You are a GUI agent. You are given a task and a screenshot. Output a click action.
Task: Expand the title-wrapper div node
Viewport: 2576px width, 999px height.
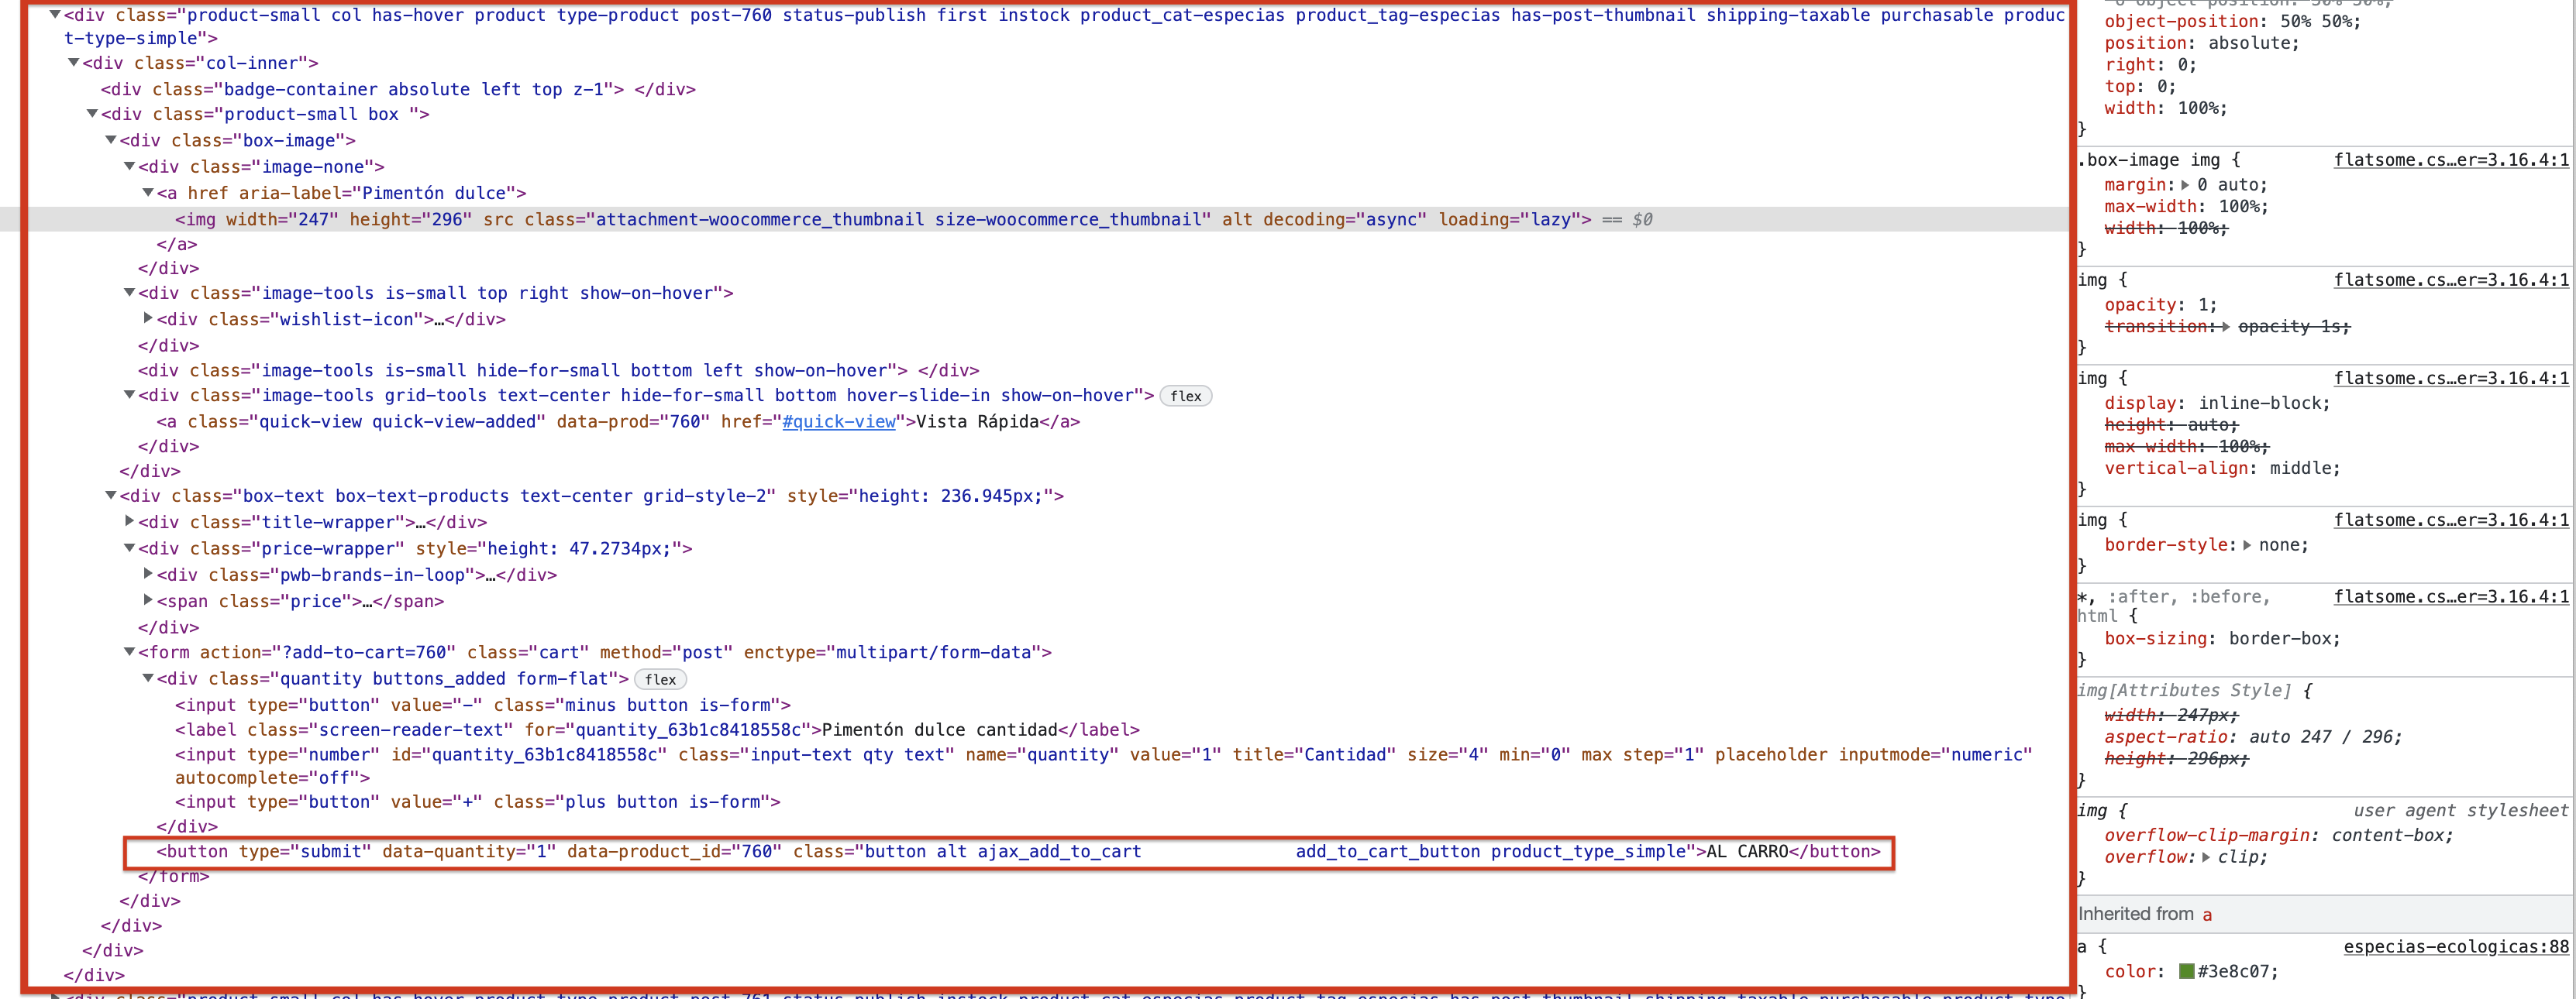coord(129,521)
